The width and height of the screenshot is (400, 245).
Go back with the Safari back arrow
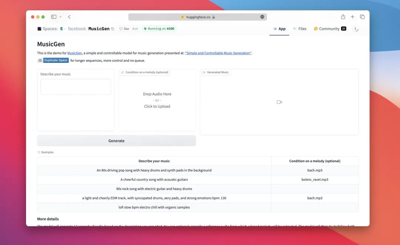[69, 17]
